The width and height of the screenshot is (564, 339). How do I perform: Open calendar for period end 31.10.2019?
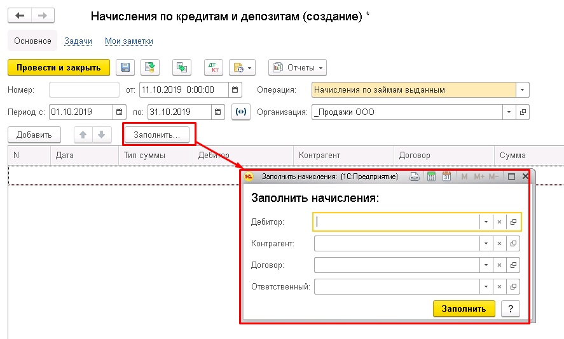click(218, 112)
